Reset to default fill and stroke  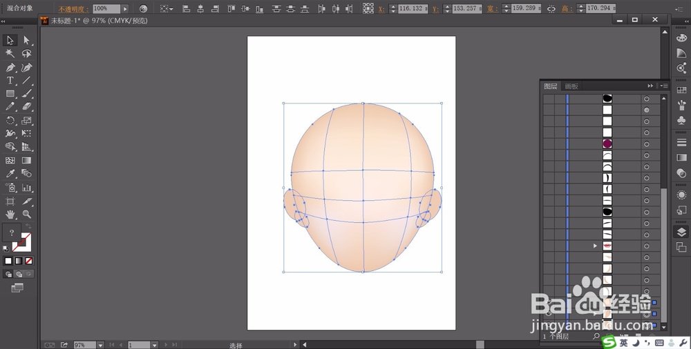point(6,249)
